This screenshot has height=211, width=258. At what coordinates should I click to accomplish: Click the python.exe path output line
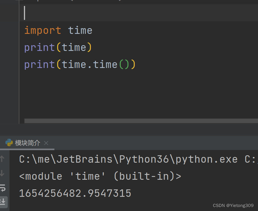(x=138, y=159)
